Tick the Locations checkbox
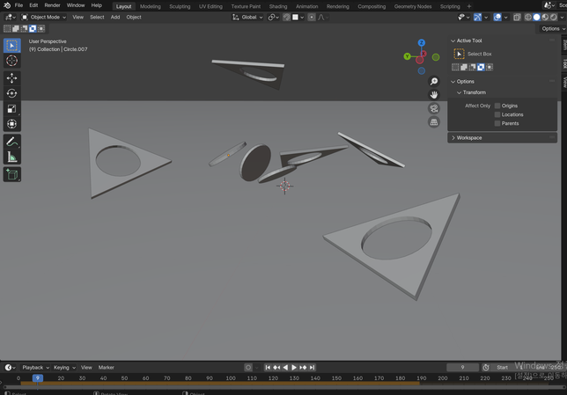The height and width of the screenshot is (395, 567). (497, 114)
